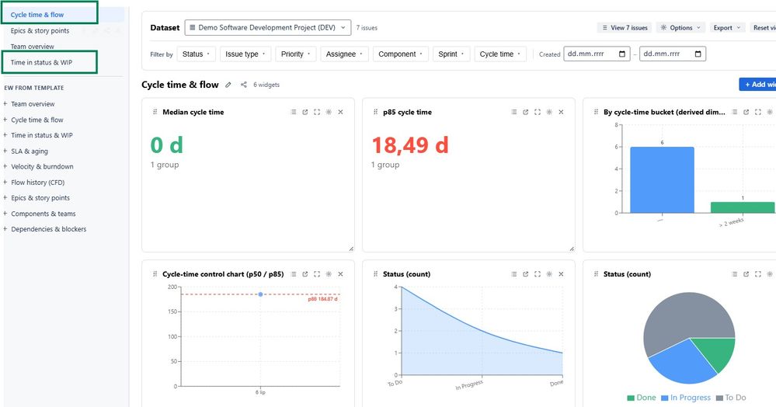
Task: Open the Options dropdown menu
Action: (x=680, y=28)
